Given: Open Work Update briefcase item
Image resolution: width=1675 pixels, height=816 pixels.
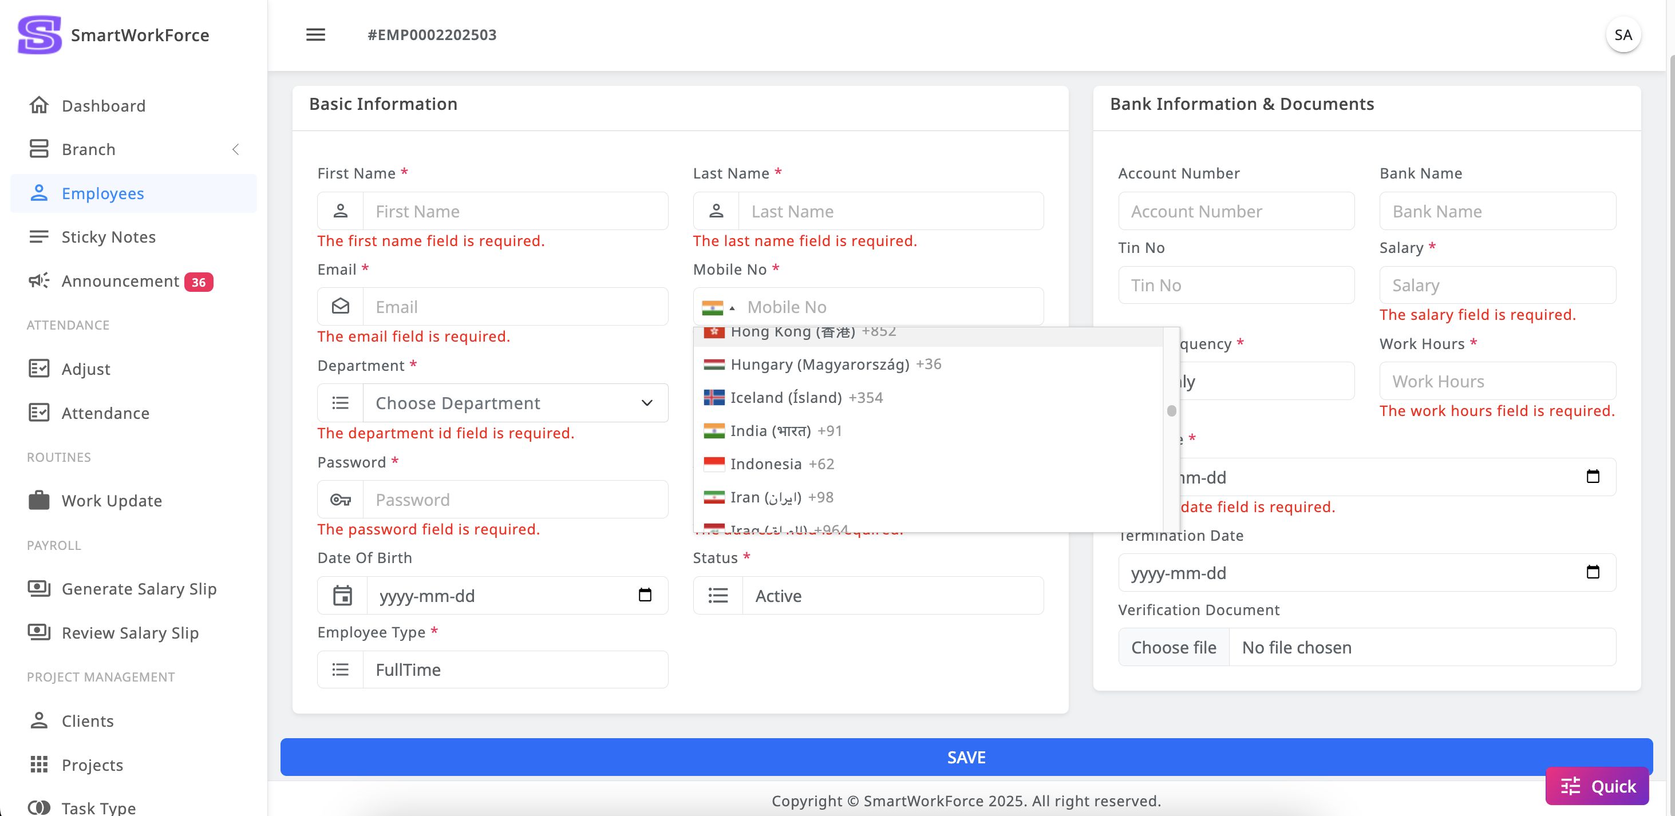Looking at the screenshot, I should [111, 501].
